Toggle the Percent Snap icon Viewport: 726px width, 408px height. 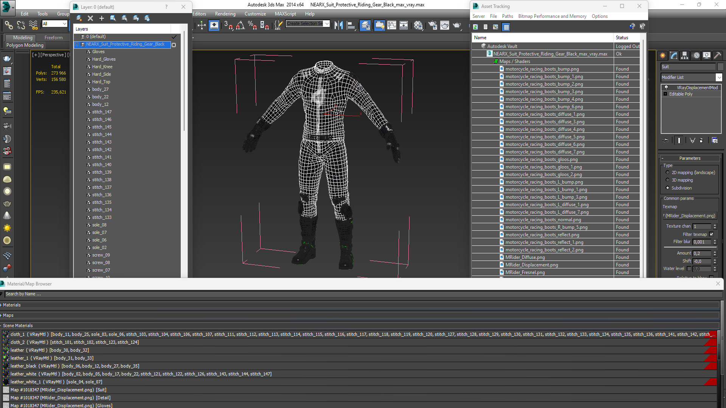point(252,25)
